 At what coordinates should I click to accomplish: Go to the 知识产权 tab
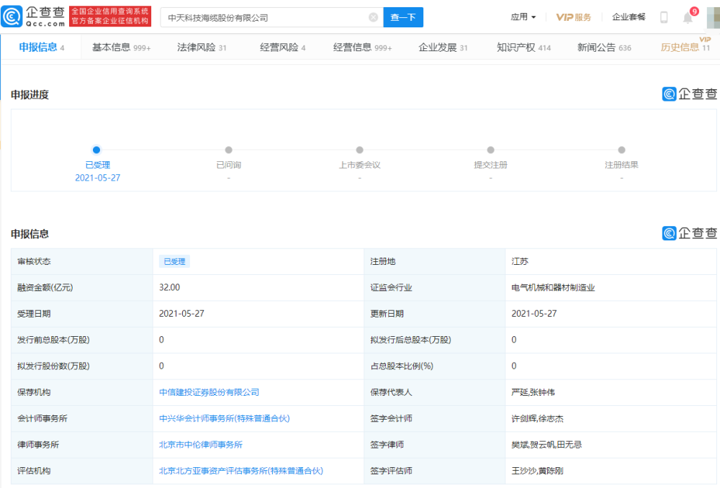(523, 48)
